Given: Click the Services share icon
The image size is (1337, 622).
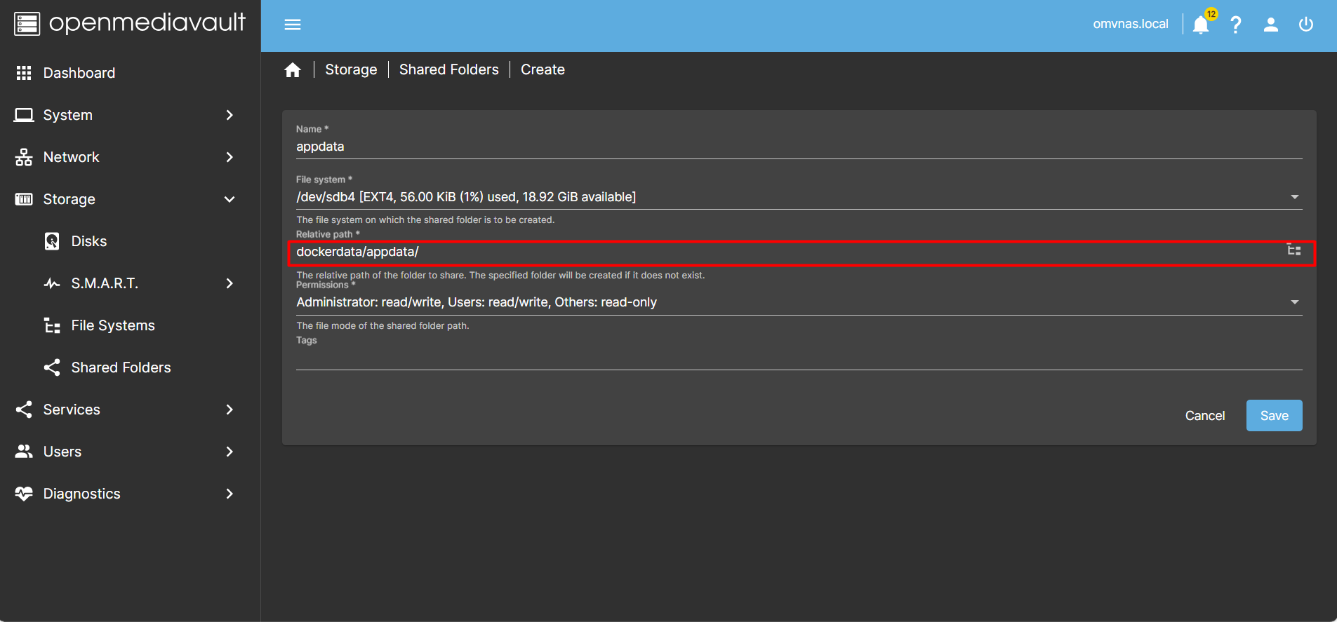Looking at the screenshot, I should (x=24, y=410).
